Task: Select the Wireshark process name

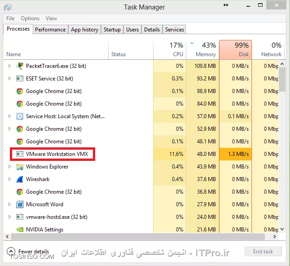Action: coord(38,179)
